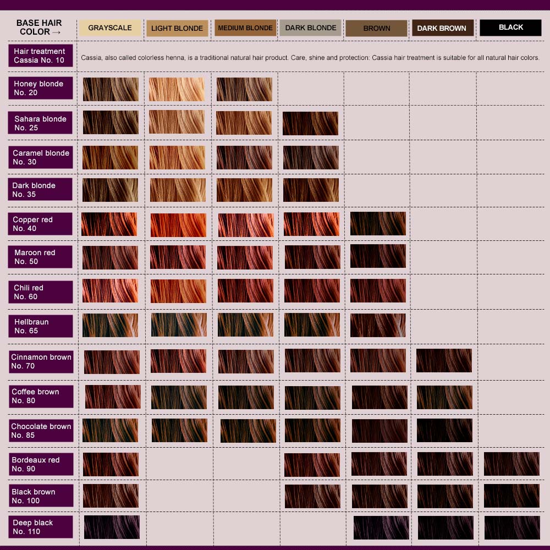Image resolution: width=550 pixels, height=550 pixels.
Task: Click the Cassia colorless henna description text
Action: tap(310, 58)
